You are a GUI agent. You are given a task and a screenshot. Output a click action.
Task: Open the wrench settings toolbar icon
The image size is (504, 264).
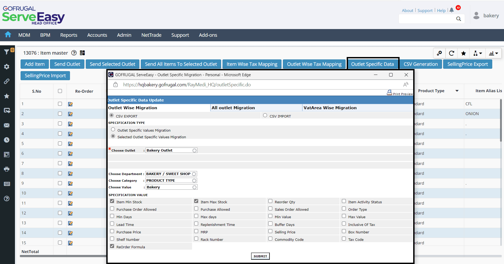[x=439, y=53]
